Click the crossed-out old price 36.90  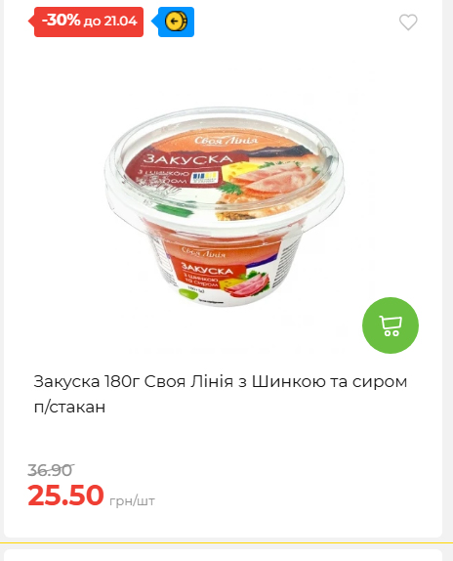(x=51, y=470)
